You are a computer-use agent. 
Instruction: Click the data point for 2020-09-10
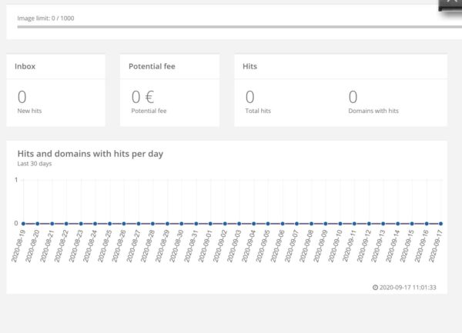click(340, 223)
